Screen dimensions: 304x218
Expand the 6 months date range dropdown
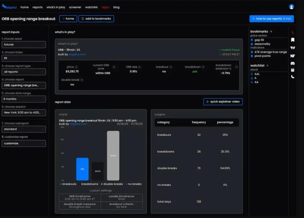pyautogui.click(x=24, y=99)
